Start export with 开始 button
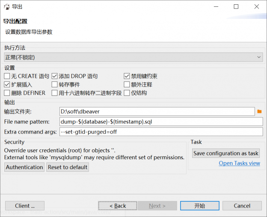 point(199,206)
